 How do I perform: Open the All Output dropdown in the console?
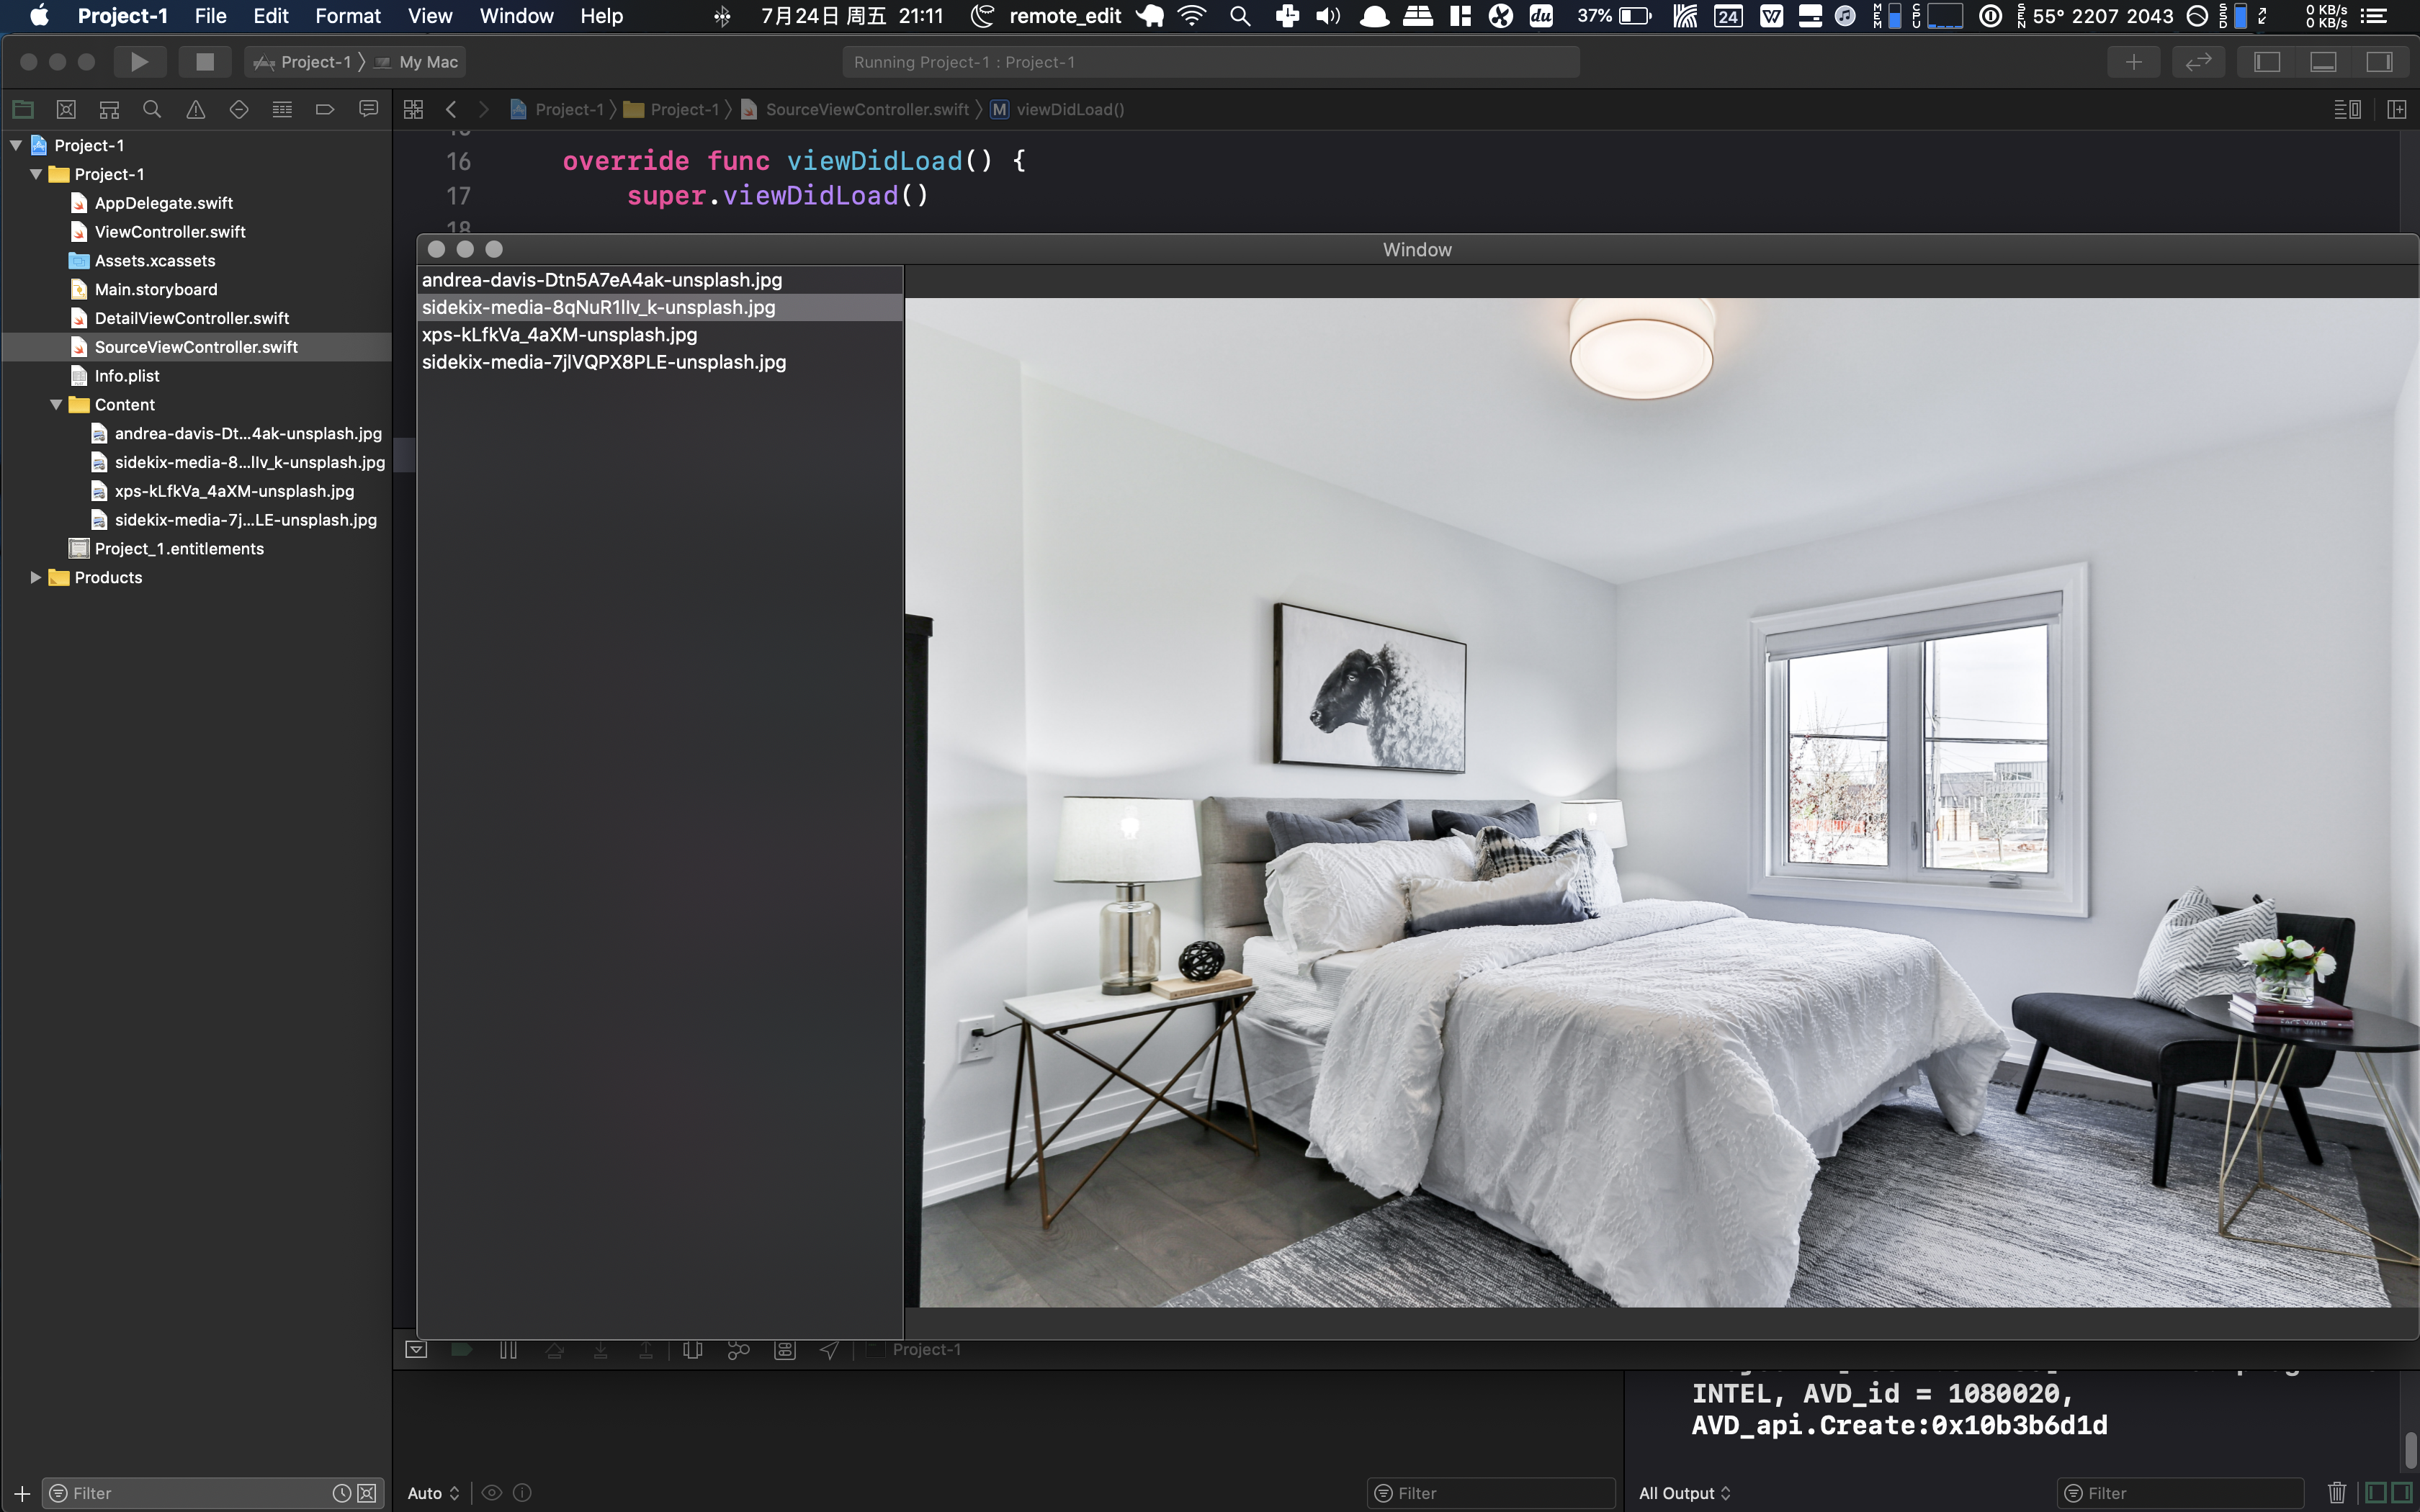(x=1685, y=1492)
